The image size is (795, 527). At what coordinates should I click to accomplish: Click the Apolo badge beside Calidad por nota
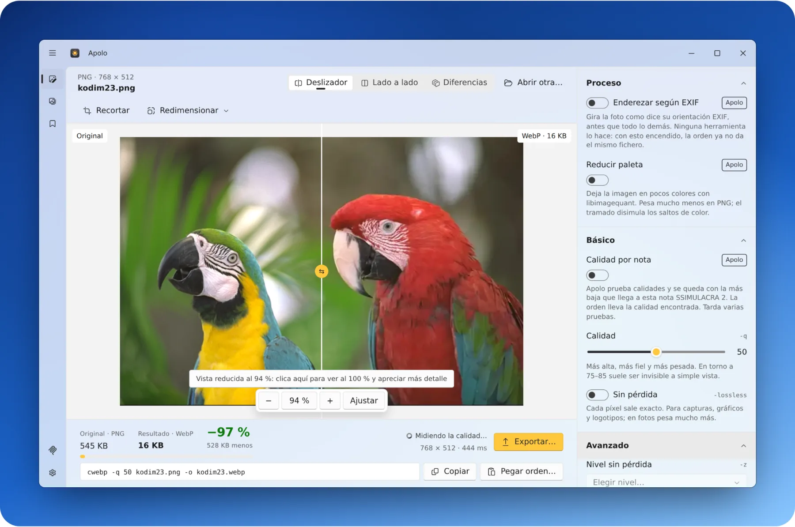(734, 260)
